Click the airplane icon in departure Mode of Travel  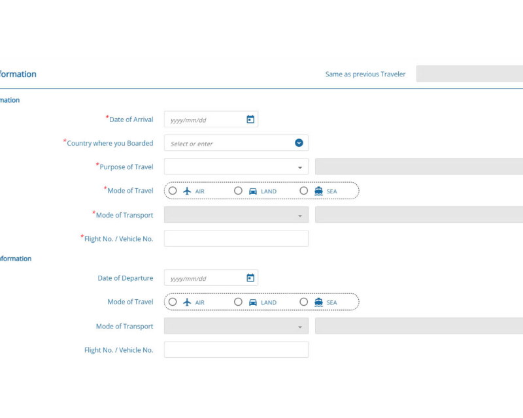click(x=188, y=302)
